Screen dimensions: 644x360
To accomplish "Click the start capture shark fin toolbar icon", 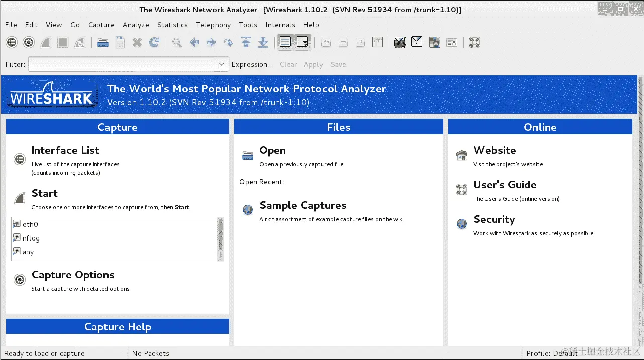I will 46,42.
